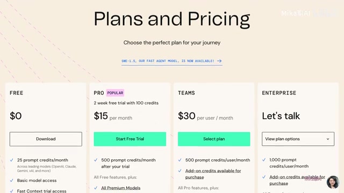Click the chevron in View plan options
This screenshot has height=193, width=344.
328,139
